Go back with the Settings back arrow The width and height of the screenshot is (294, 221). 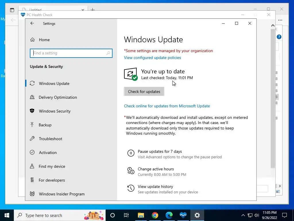click(x=32, y=23)
